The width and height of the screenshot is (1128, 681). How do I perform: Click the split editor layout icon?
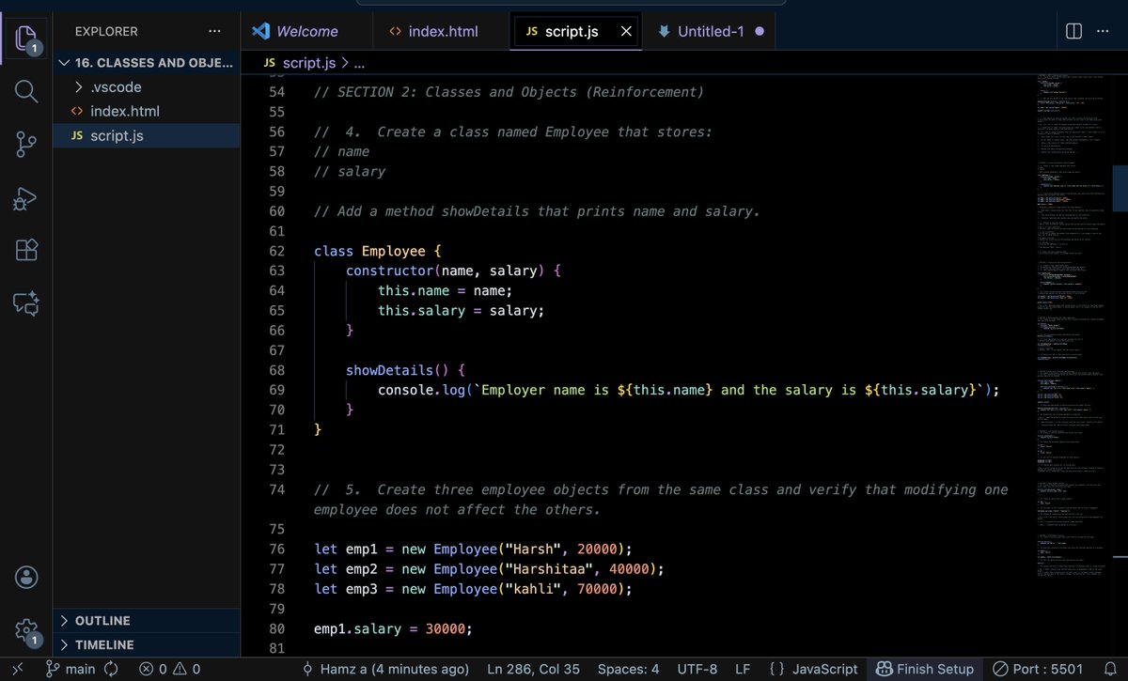pos(1073,31)
